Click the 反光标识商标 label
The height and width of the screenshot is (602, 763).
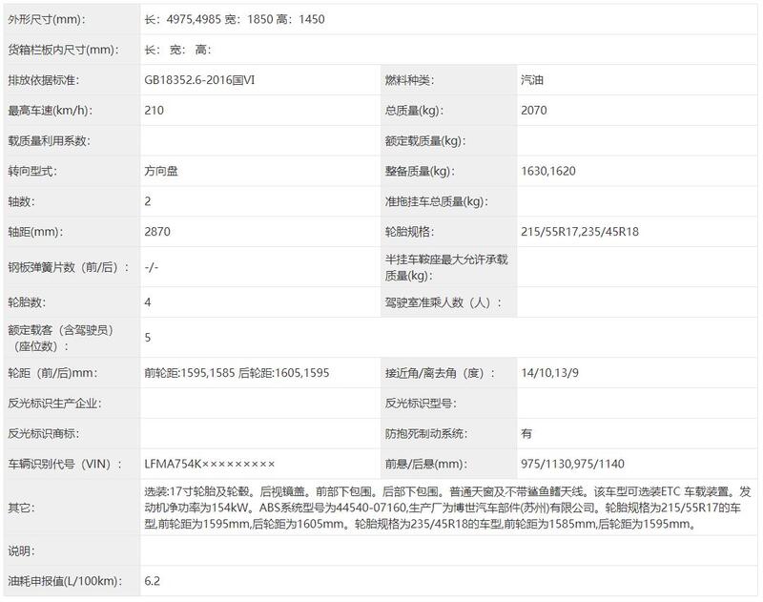[x=43, y=434]
